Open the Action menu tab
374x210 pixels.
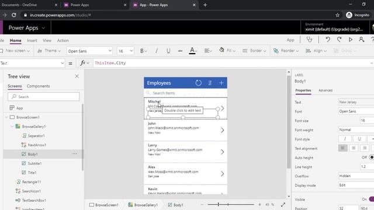63,40
